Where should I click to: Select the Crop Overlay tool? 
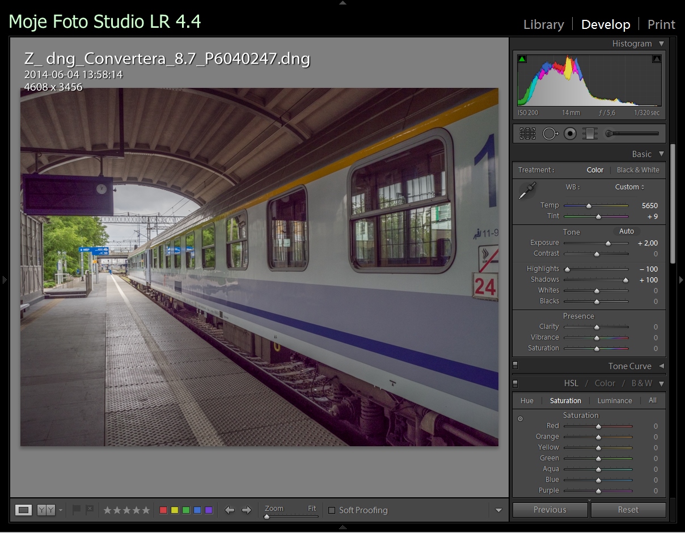527,133
